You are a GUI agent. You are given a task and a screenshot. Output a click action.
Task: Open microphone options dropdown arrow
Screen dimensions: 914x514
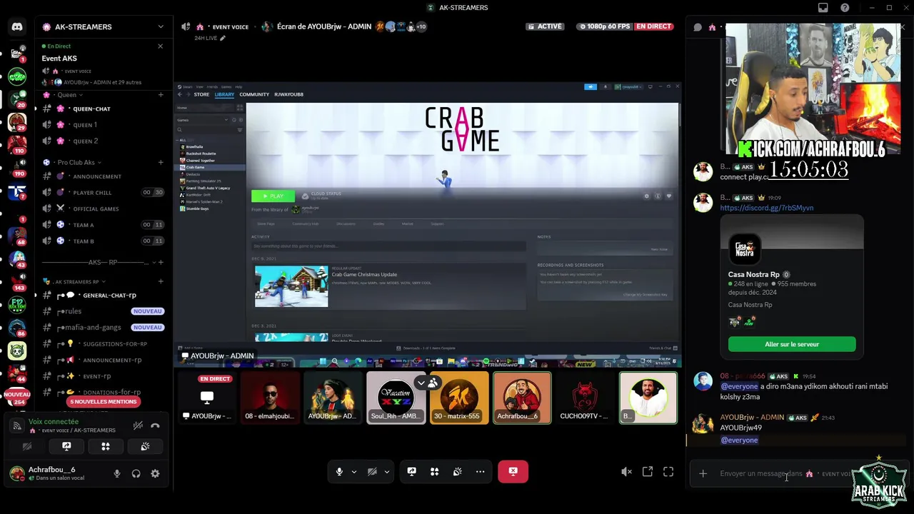[354, 471]
